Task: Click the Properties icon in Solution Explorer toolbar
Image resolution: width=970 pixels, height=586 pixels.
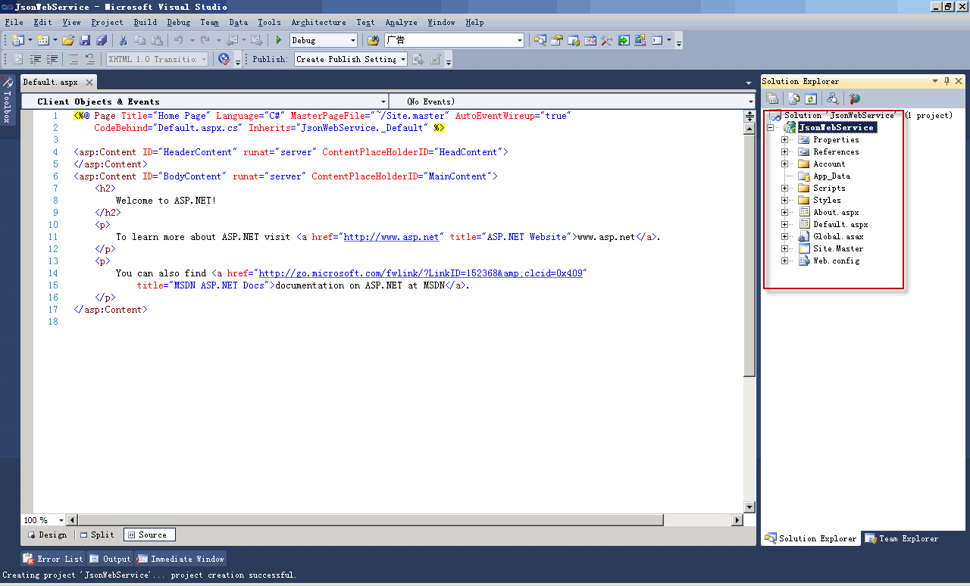Action: 772,98
